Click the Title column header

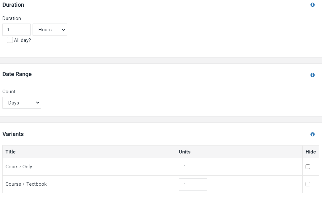point(10,152)
